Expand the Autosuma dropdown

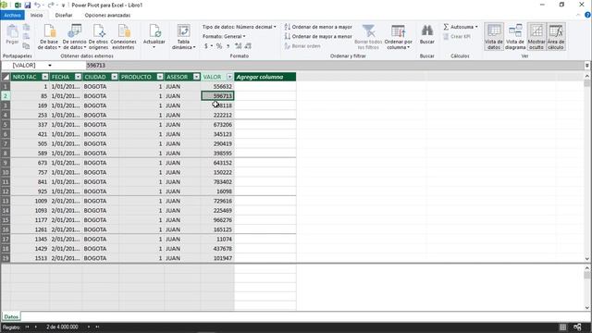pos(476,27)
